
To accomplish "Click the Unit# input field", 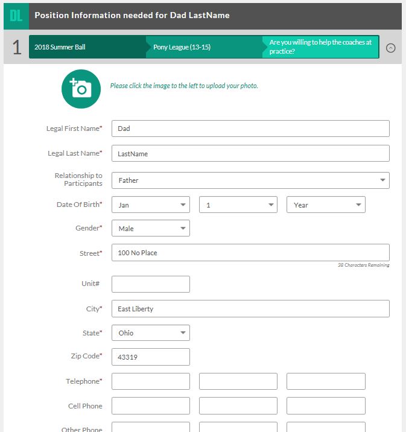I will pyautogui.click(x=151, y=284).
